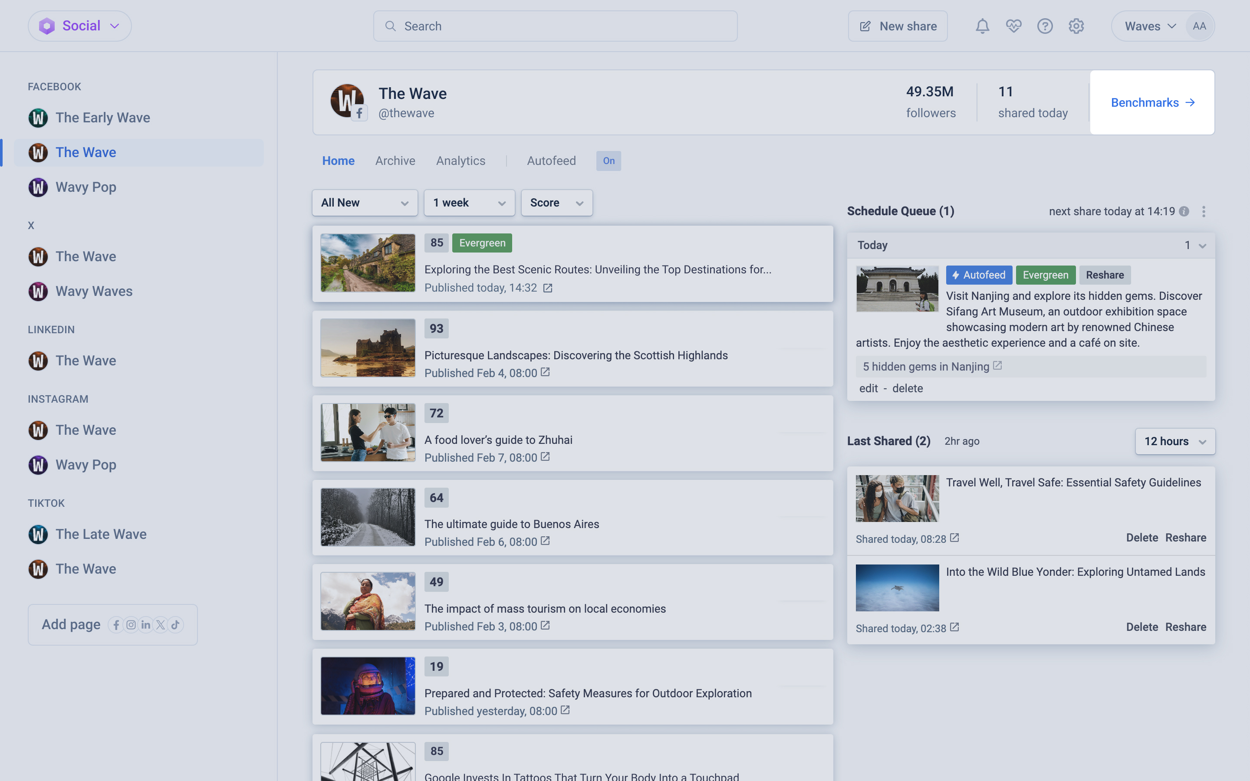Delete Travel Well, Travel Safe shared post

click(x=1142, y=538)
